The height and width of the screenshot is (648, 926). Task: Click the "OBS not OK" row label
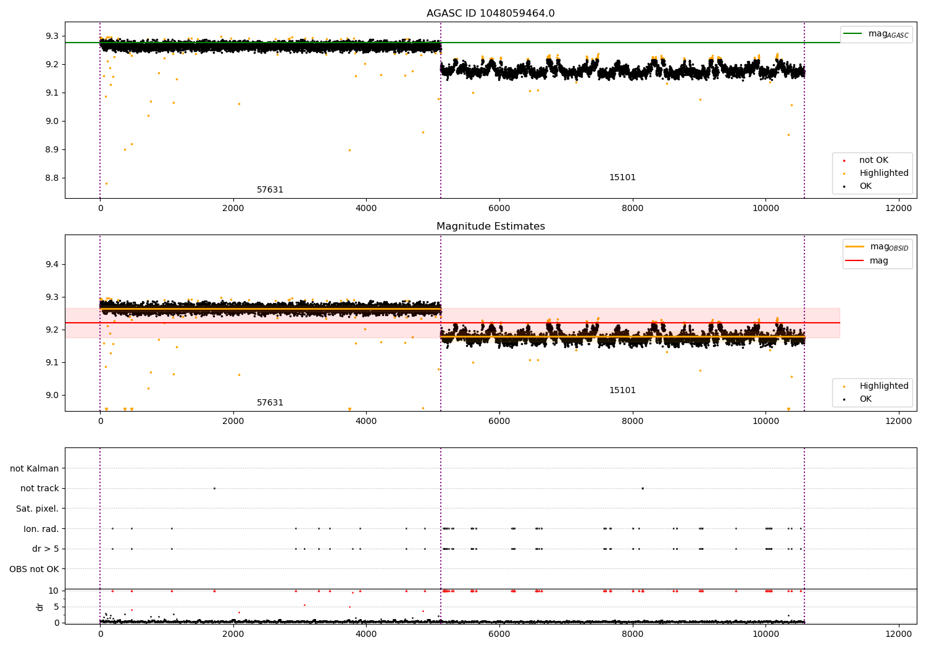coord(34,569)
